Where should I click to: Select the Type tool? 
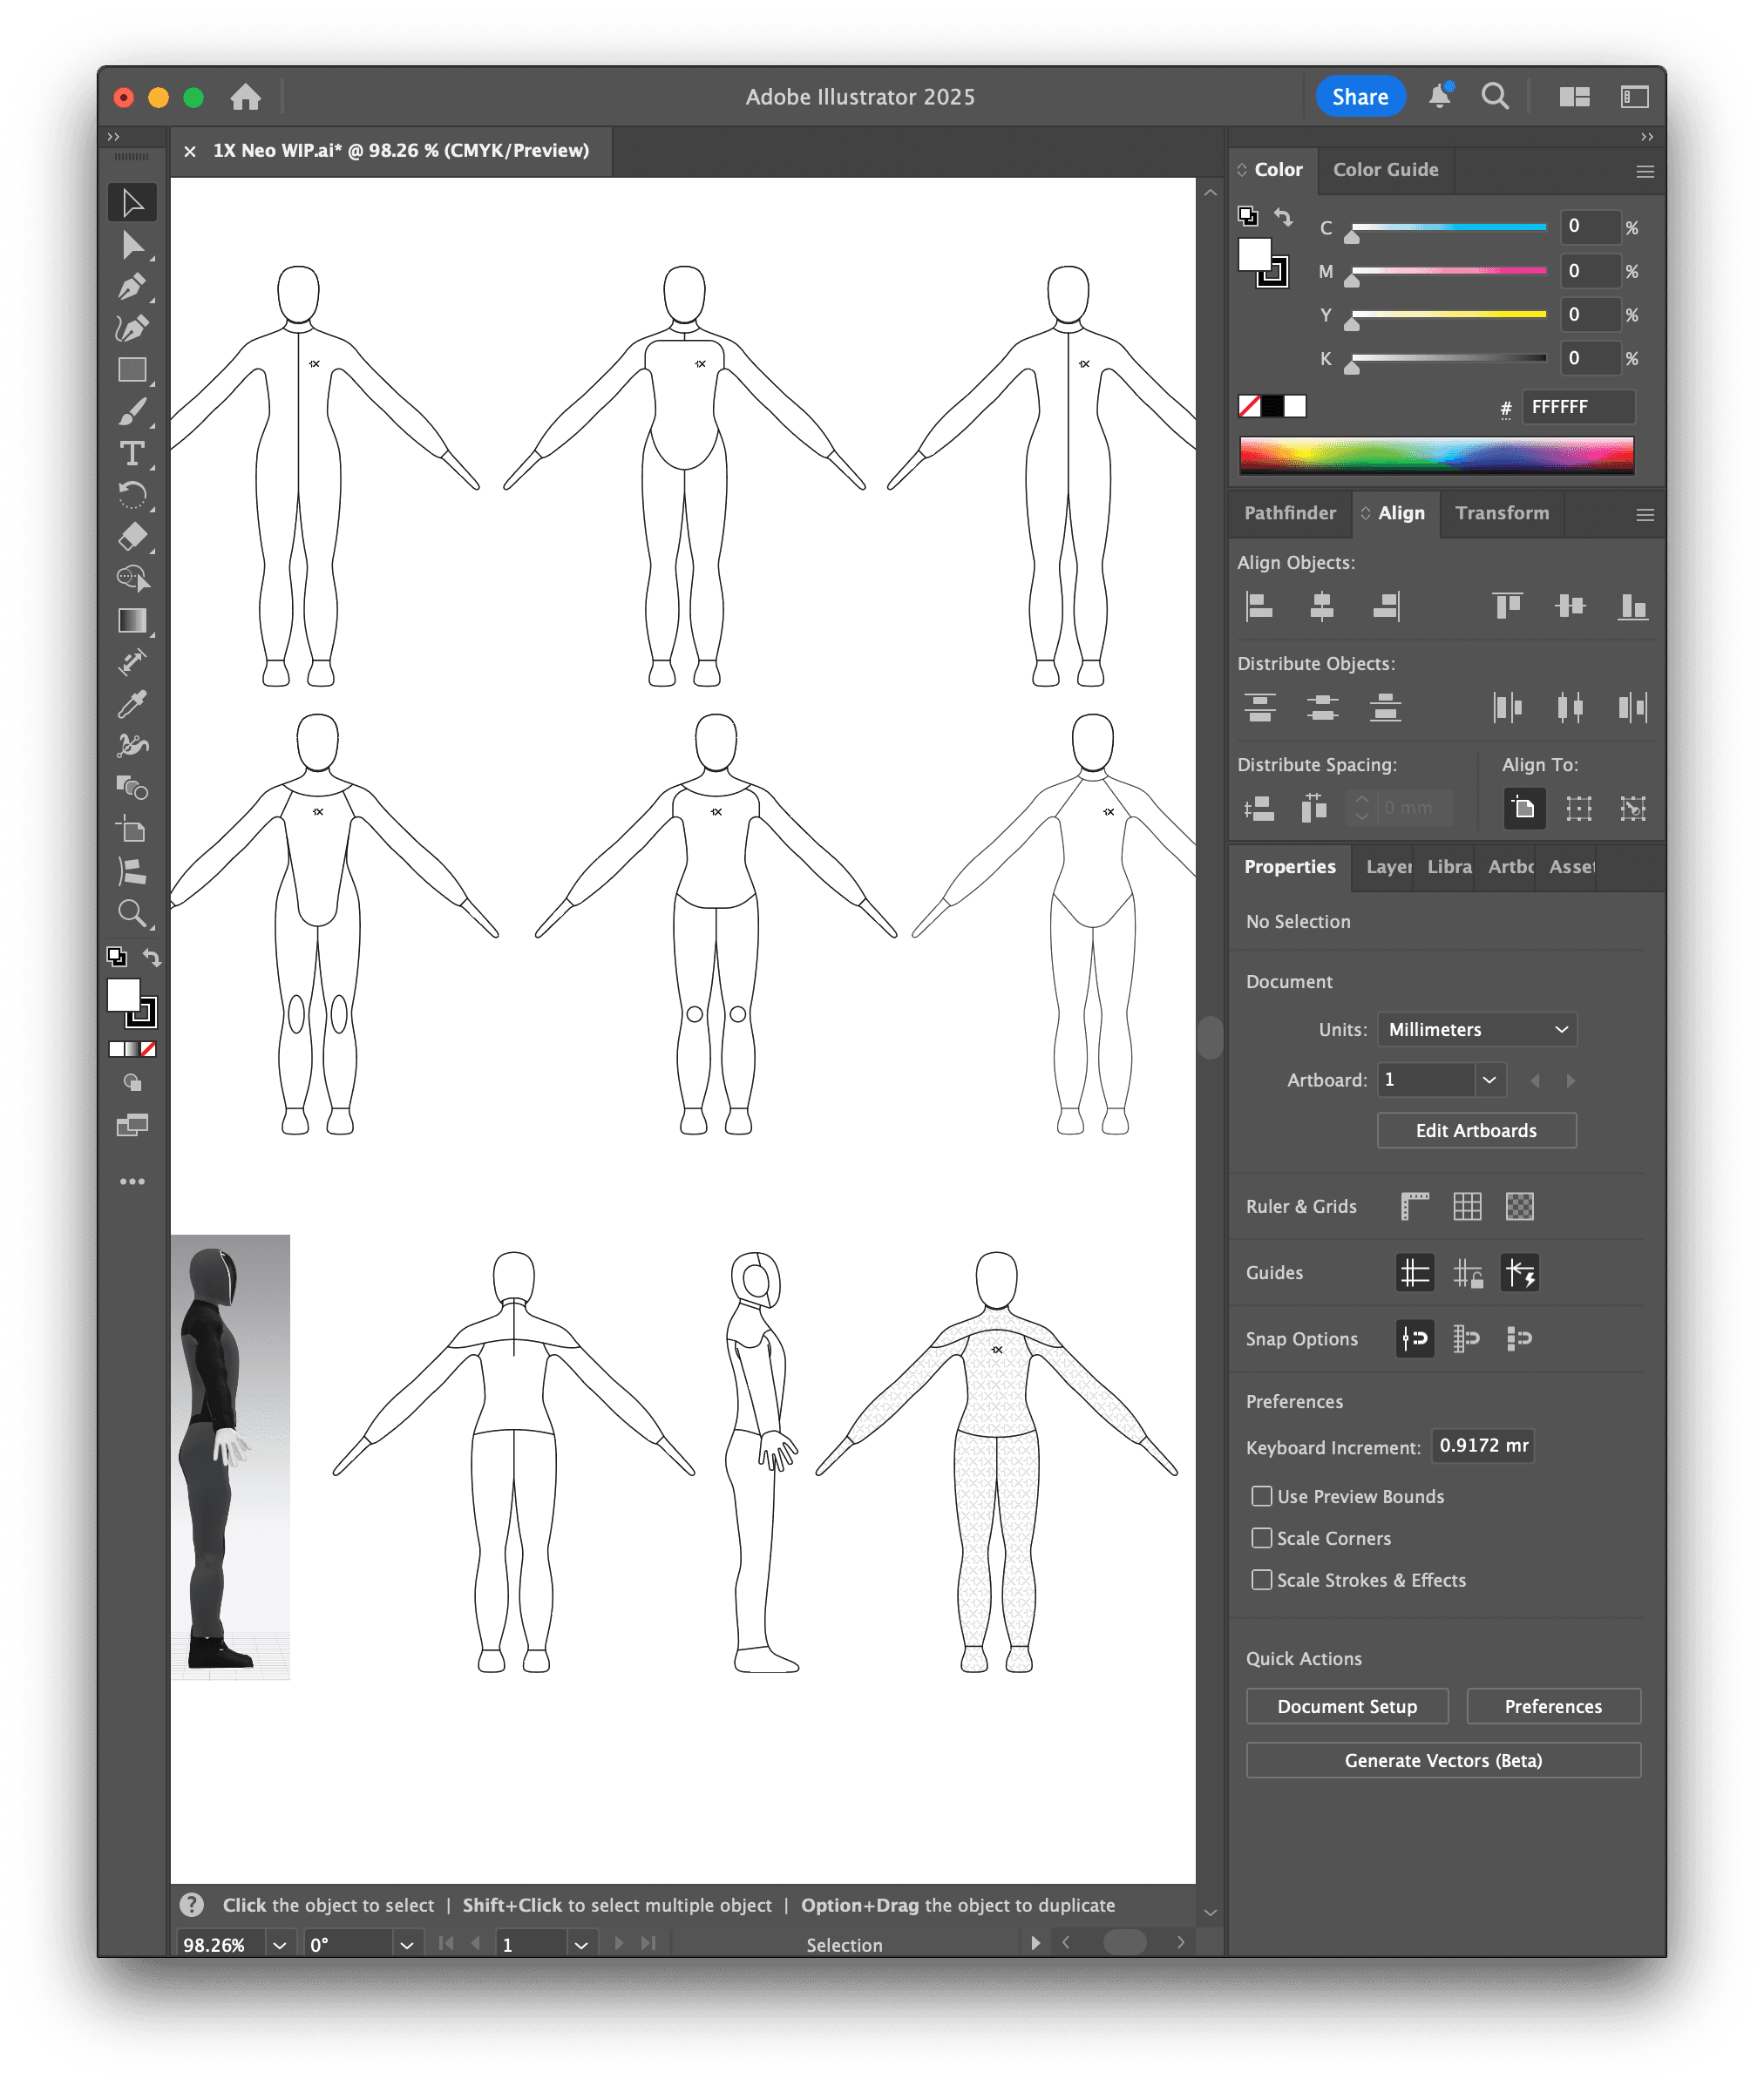(x=132, y=454)
